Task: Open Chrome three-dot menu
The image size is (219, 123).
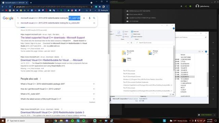Action: [x=107, y=7]
